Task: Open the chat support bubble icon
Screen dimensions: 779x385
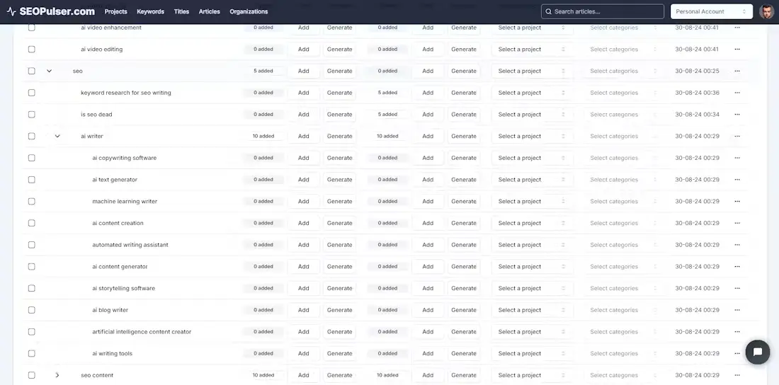Action: click(757, 352)
